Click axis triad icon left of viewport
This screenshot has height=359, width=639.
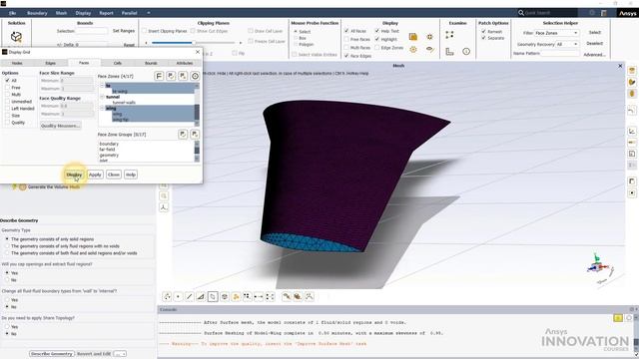(164, 207)
